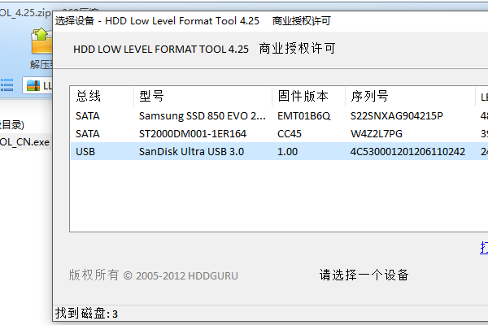Image resolution: width=488 pixels, height=325 pixels.
Task: Click SATA cell of ST2000DM001 row
Action: pos(88,134)
